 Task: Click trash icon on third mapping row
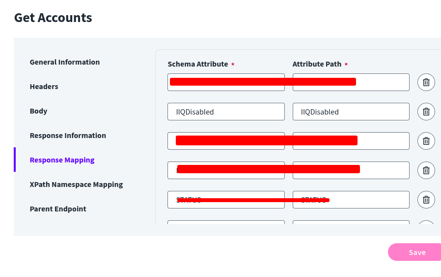(426, 141)
